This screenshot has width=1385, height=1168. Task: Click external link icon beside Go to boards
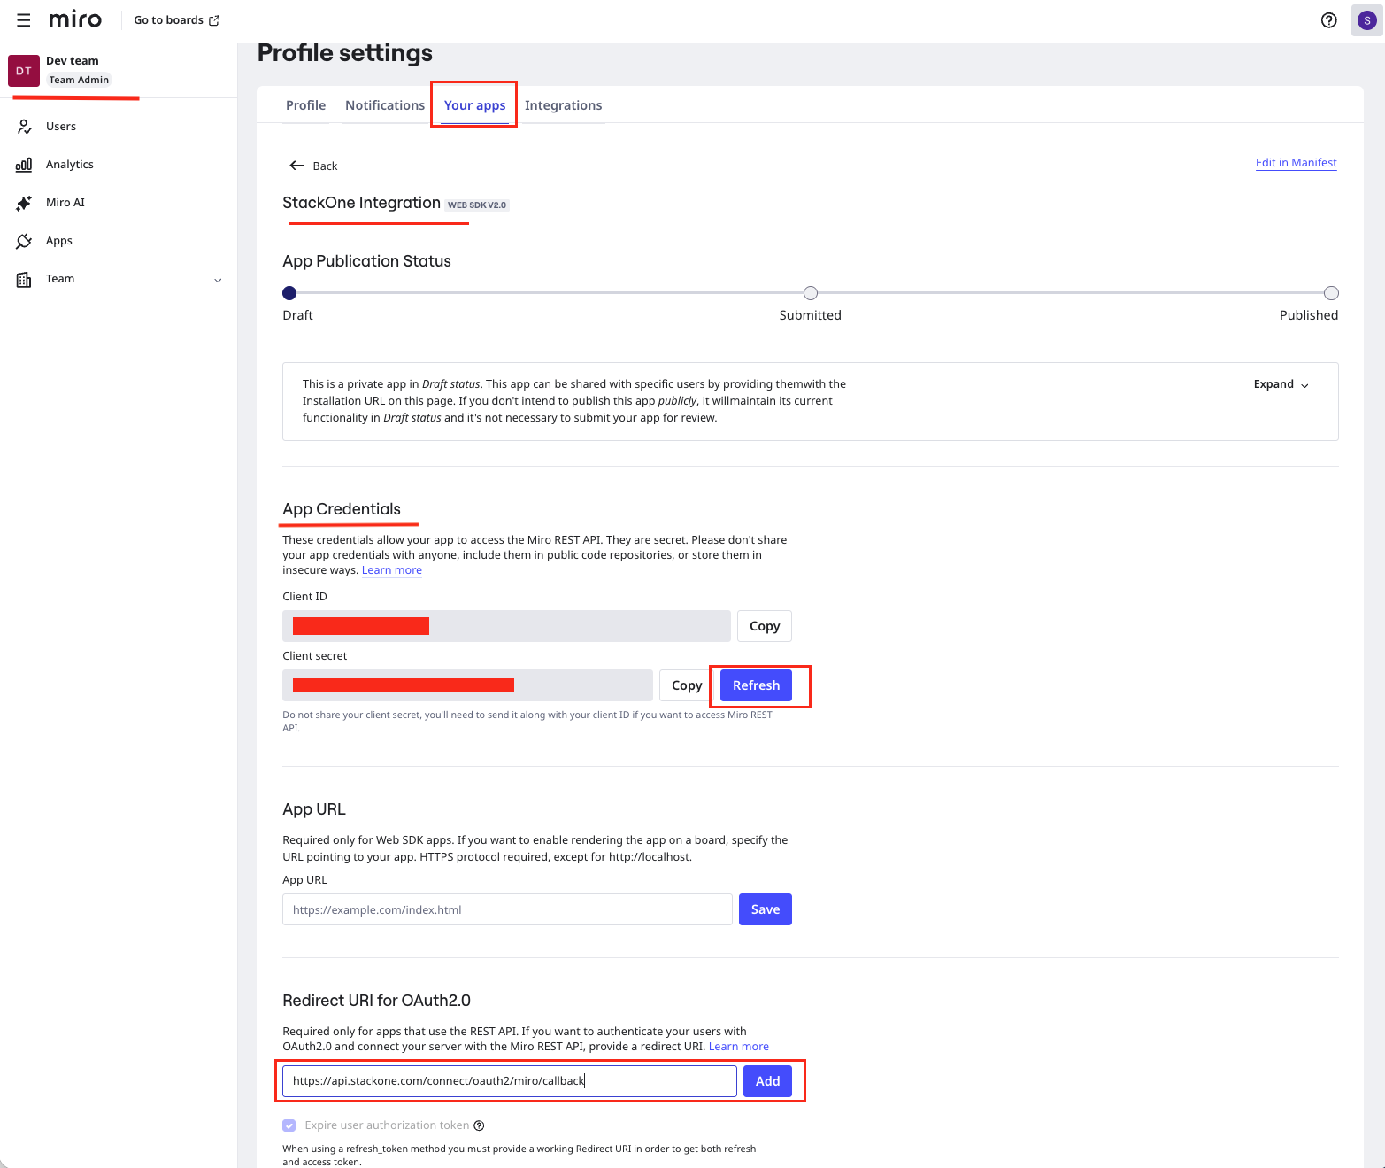point(214,20)
